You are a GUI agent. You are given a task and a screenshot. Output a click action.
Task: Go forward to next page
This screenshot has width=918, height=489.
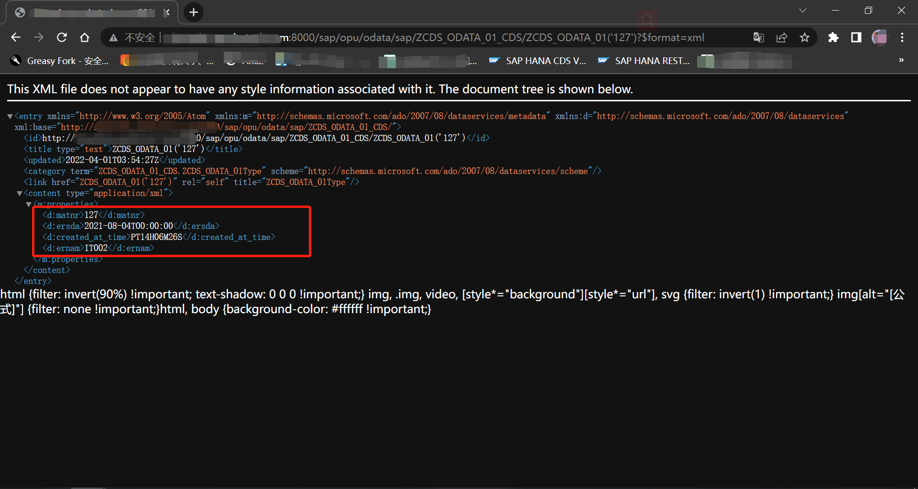pyautogui.click(x=39, y=37)
